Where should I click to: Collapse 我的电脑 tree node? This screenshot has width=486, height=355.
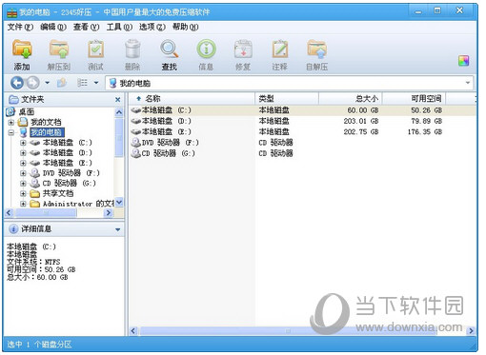[x=11, y=132]
